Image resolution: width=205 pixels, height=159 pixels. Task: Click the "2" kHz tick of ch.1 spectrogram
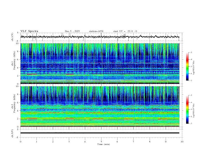pyautogui.click(x=18, y=76)
